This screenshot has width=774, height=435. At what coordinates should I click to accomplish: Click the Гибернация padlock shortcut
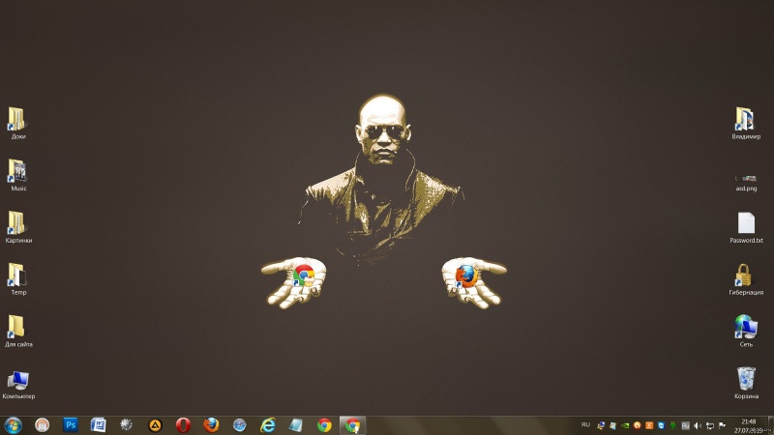pyautogui.click(x=746, y=279)
